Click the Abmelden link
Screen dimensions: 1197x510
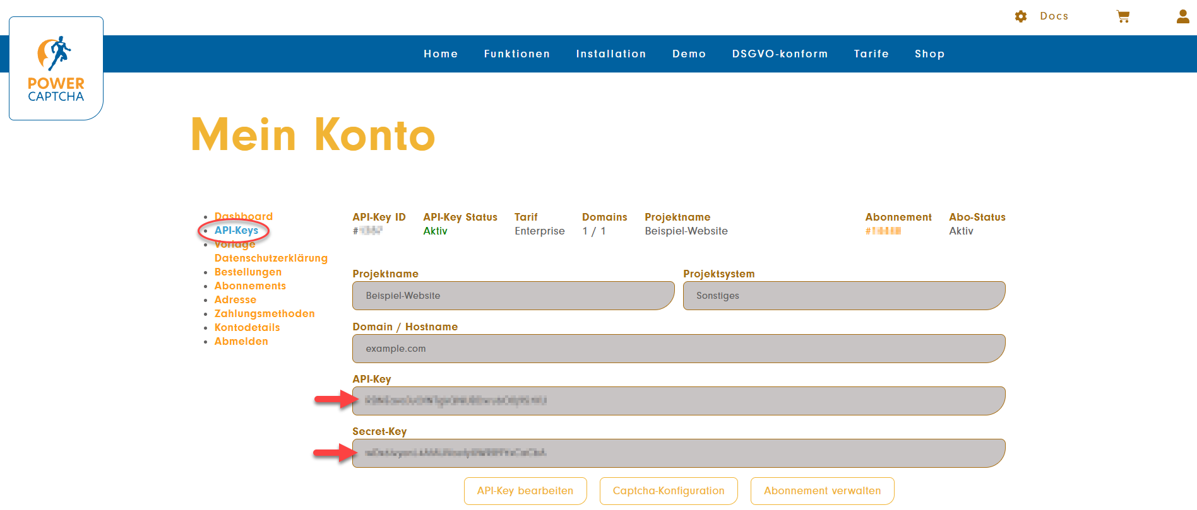(x=241, y=342)
